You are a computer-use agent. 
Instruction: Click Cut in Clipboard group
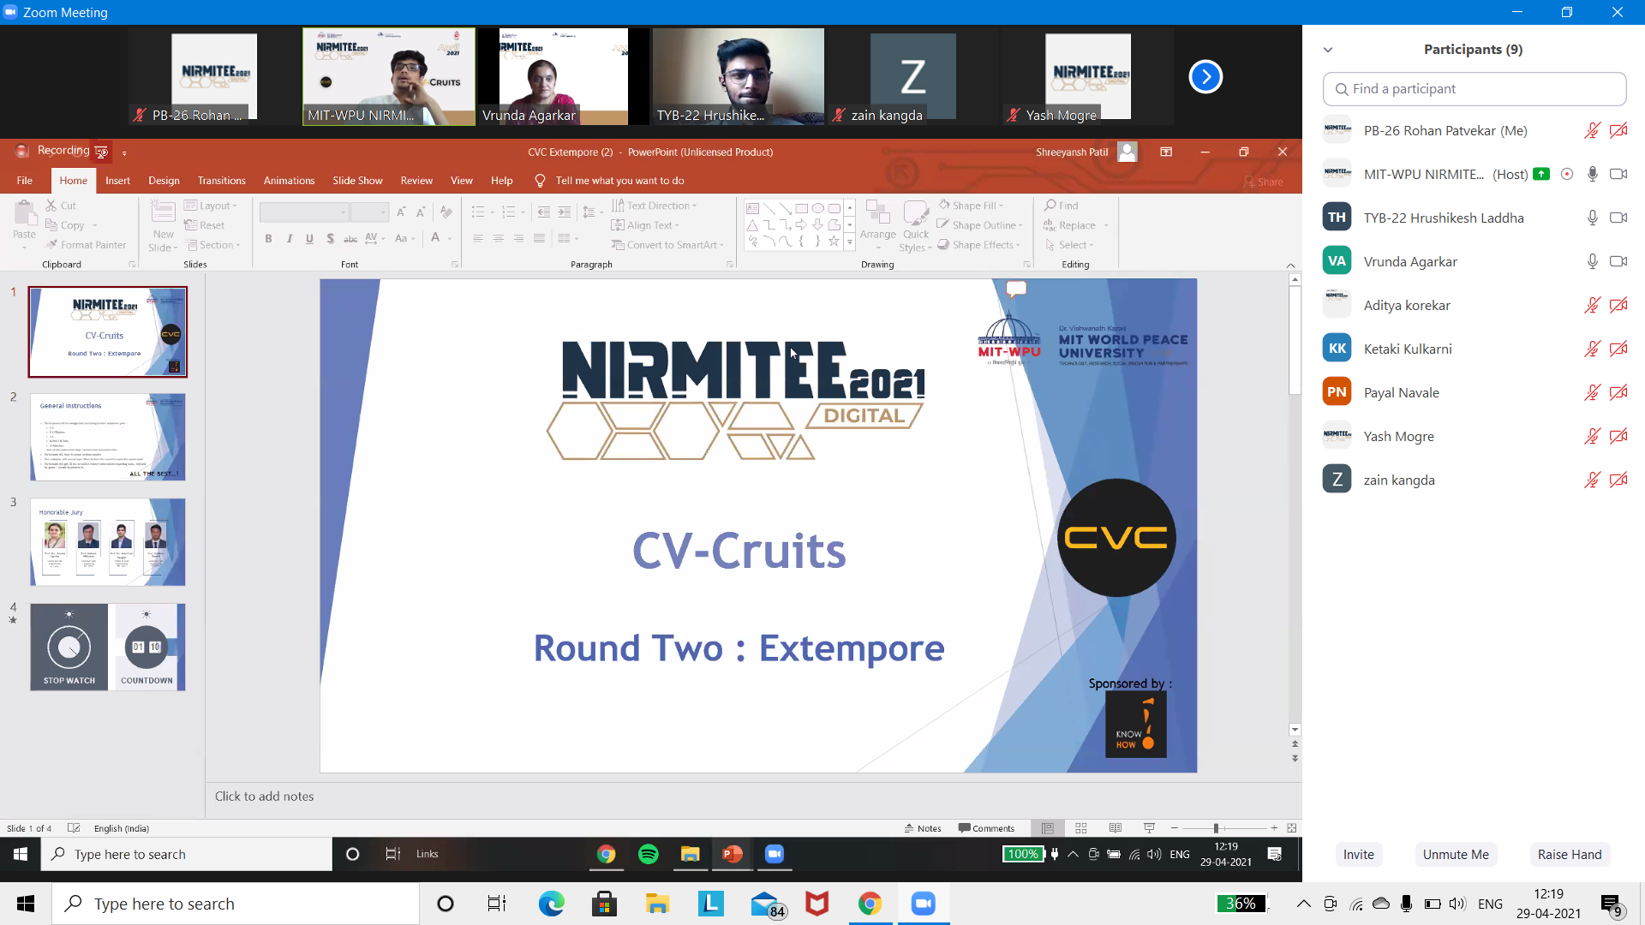coord(61,206)
